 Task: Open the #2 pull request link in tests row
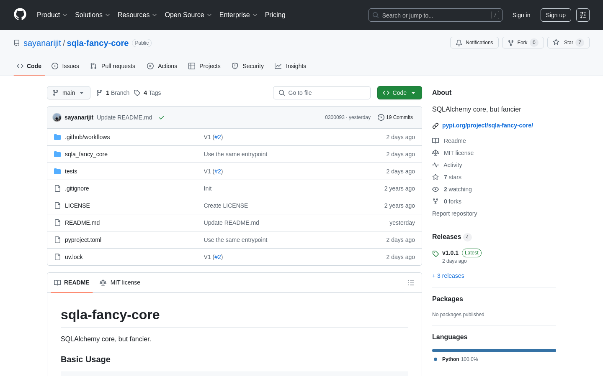point(218,171)
